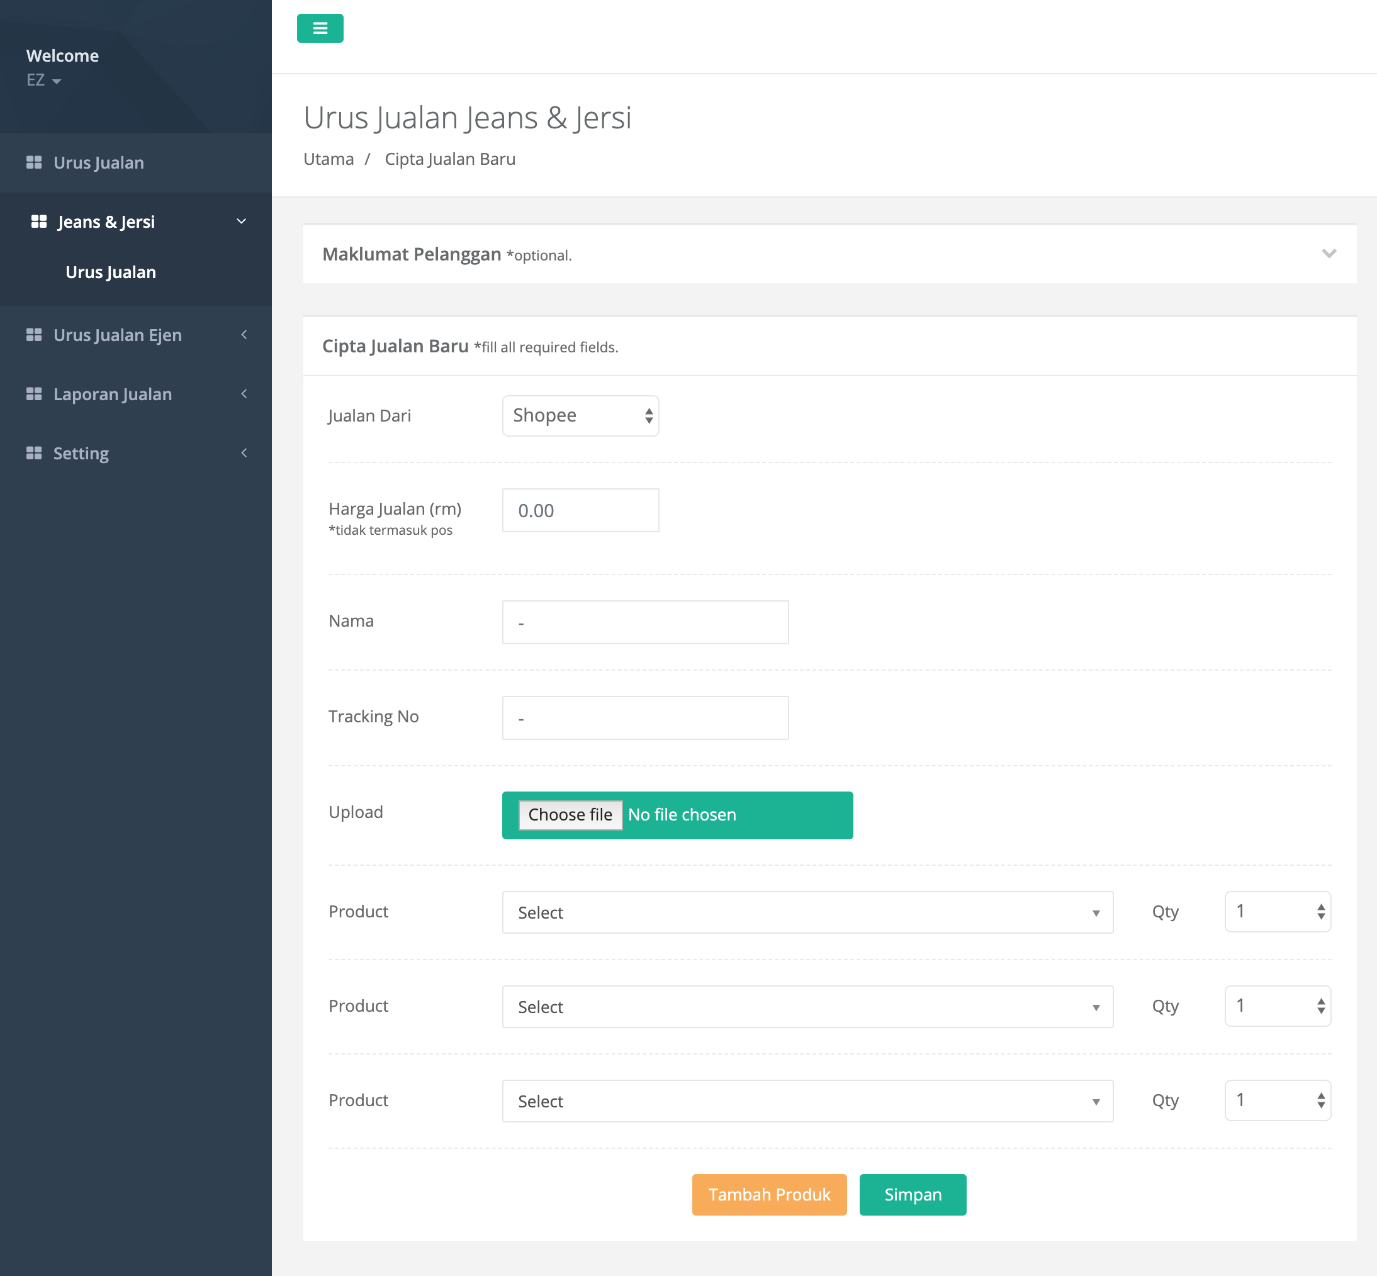Click the Simpan button

pos(913,1195)
